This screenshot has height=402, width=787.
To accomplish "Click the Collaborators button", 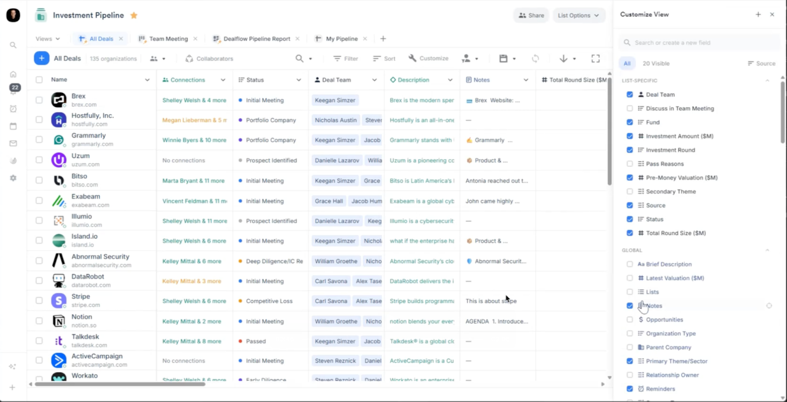I will click(209, 59).
